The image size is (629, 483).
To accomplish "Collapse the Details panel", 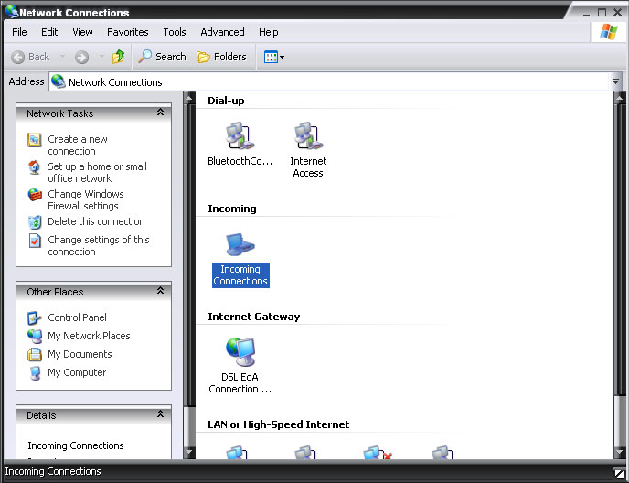I will tap(161, 413).
